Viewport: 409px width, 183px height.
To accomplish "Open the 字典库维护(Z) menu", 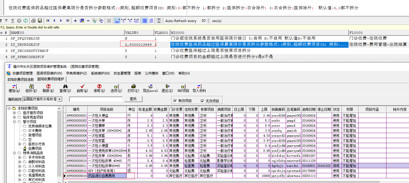I will pos(76,73).
